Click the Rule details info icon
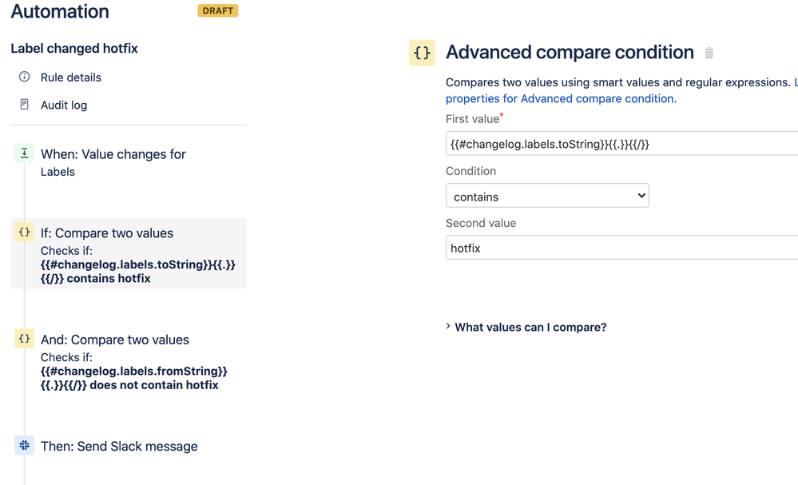798x485 pixels. [24, 77]
